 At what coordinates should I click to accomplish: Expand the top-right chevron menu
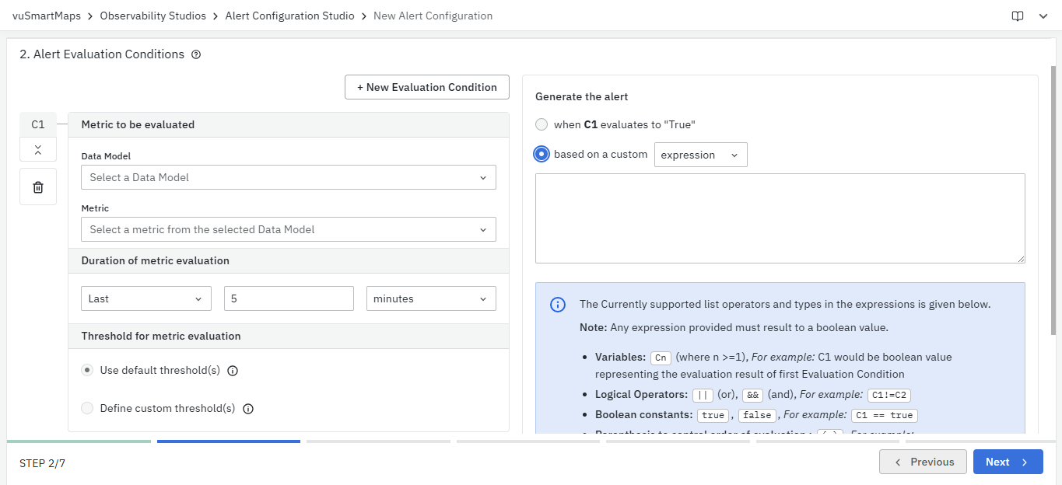point(1043,16)
